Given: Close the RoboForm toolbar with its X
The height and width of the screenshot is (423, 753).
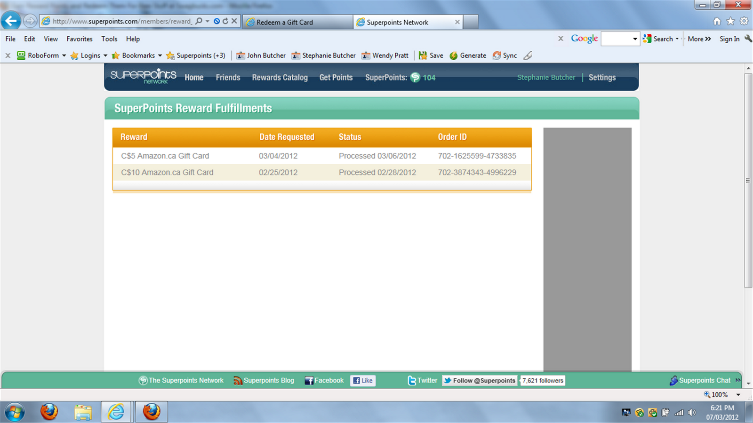Looking at the screenshot, I should (x=8, y=56).
